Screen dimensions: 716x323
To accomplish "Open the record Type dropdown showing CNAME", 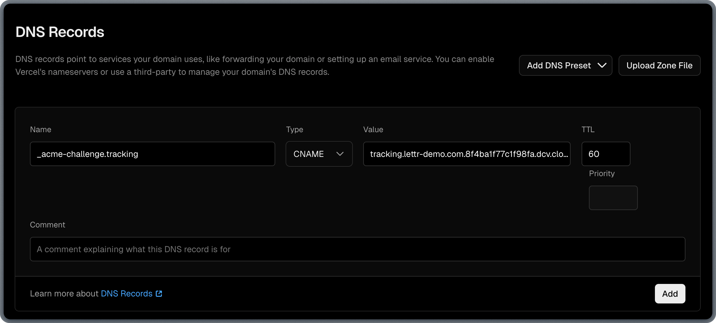I will point(319,154).
